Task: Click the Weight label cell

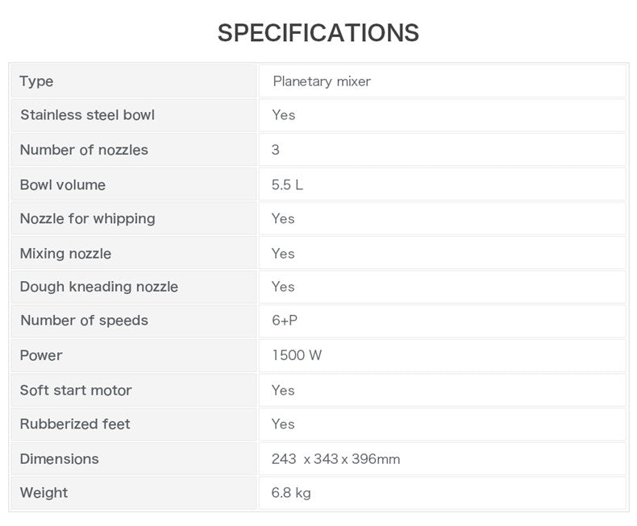Action: 134,493
